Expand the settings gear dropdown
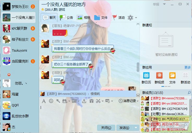This screenshot has width=192, height=133. [136, 18]
